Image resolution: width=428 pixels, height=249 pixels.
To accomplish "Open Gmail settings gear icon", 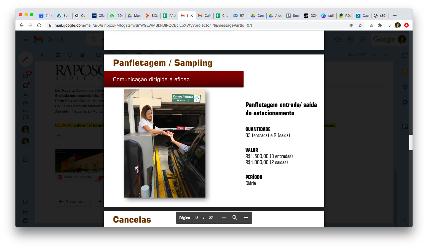I will (350, 39).
